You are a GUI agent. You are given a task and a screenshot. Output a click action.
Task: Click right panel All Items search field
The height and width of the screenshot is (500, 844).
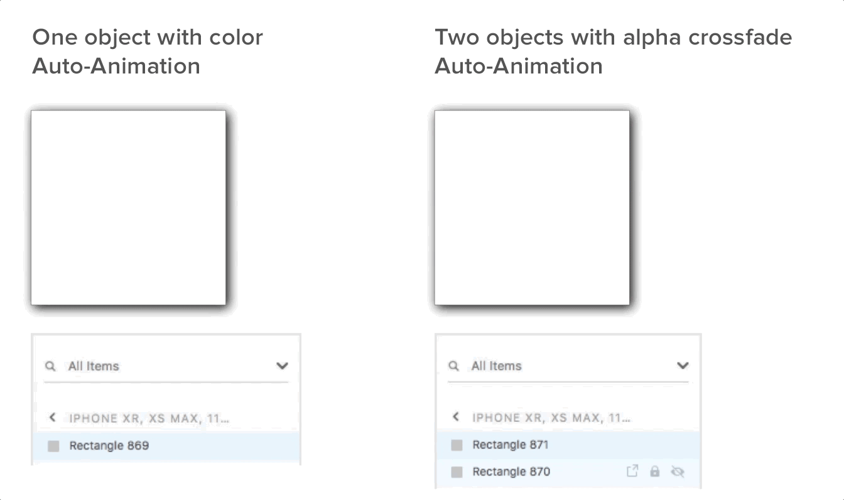[x=565, y=366]
